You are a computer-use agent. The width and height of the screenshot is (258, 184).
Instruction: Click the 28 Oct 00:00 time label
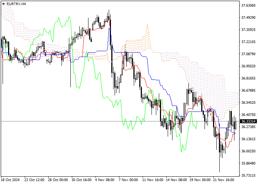[x=58, y=180]
